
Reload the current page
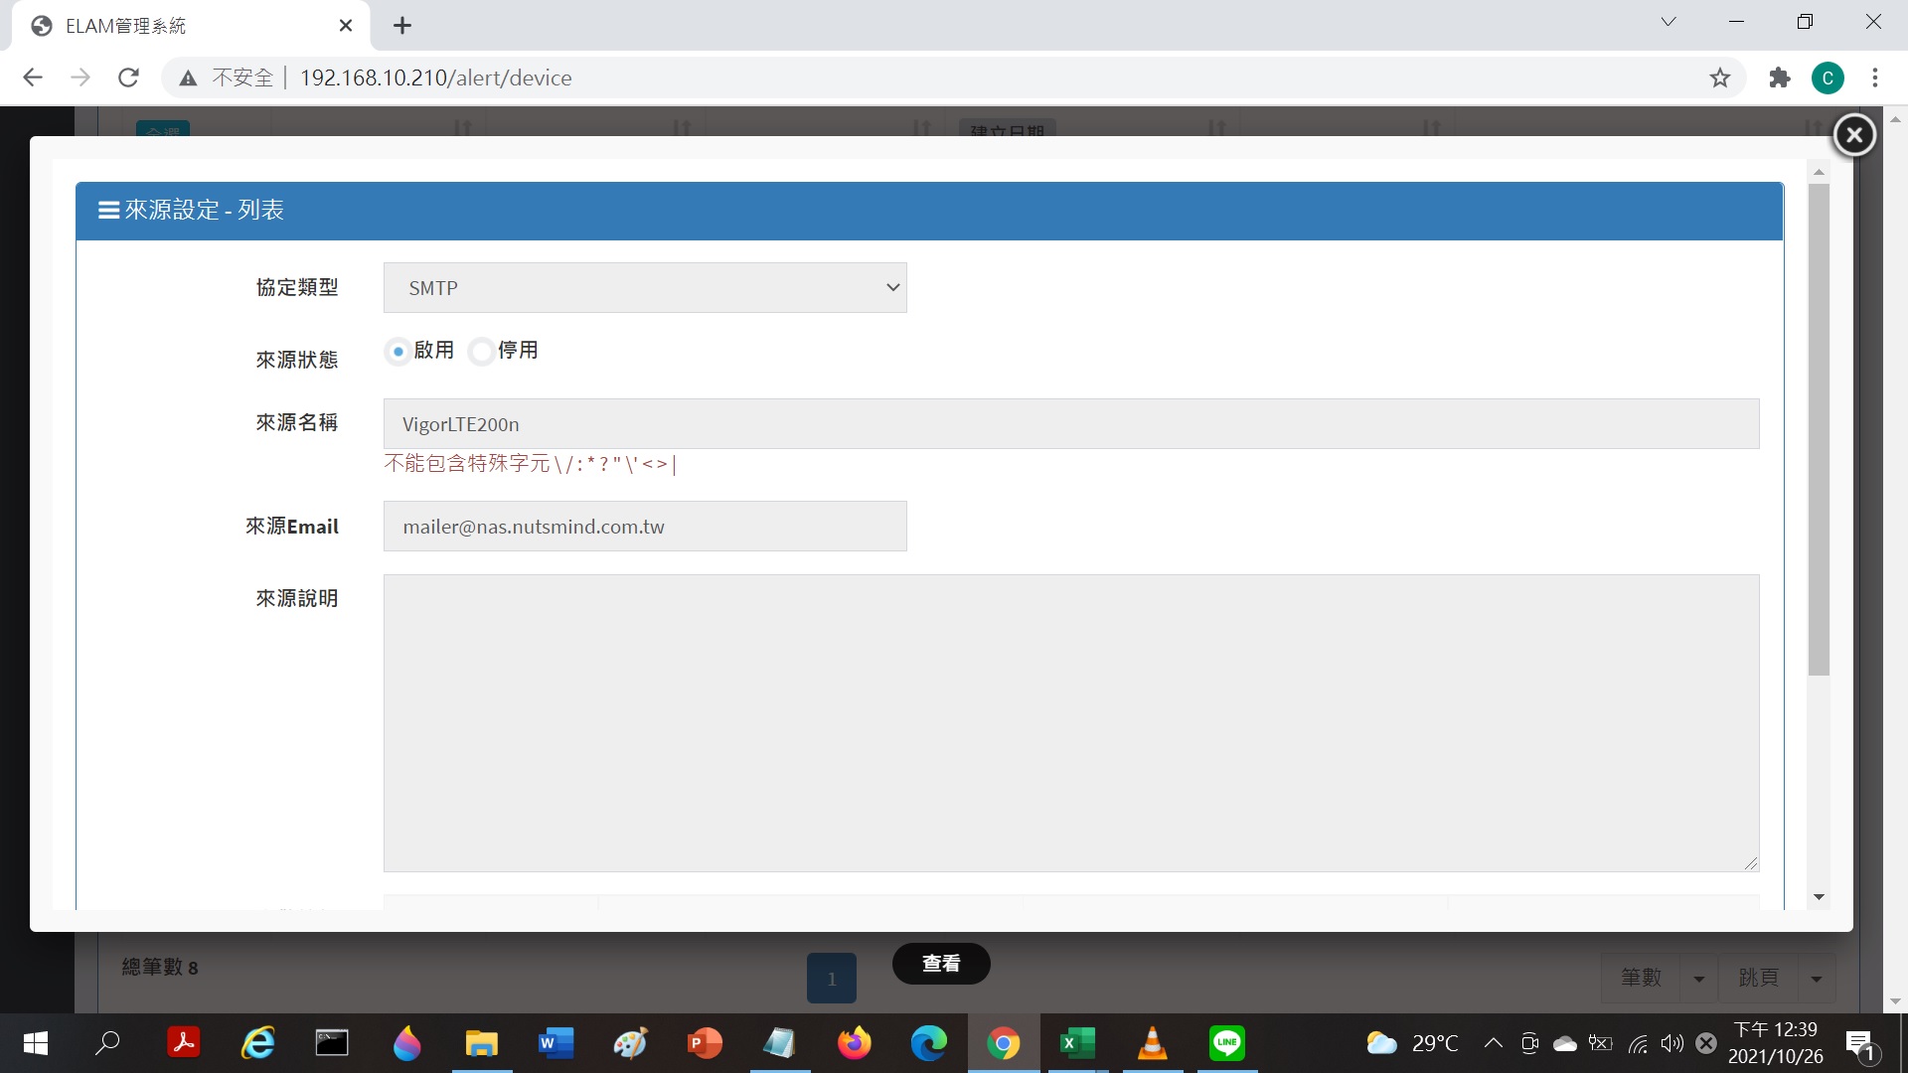[128, 77]
